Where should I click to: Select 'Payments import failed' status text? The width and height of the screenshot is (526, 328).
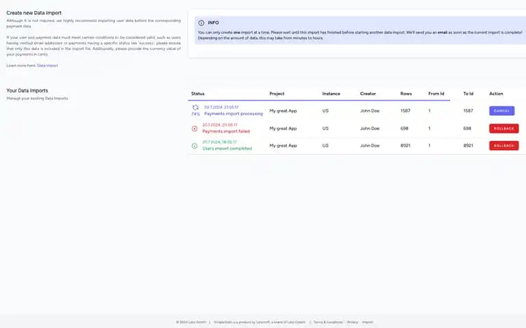pos(226,131)
